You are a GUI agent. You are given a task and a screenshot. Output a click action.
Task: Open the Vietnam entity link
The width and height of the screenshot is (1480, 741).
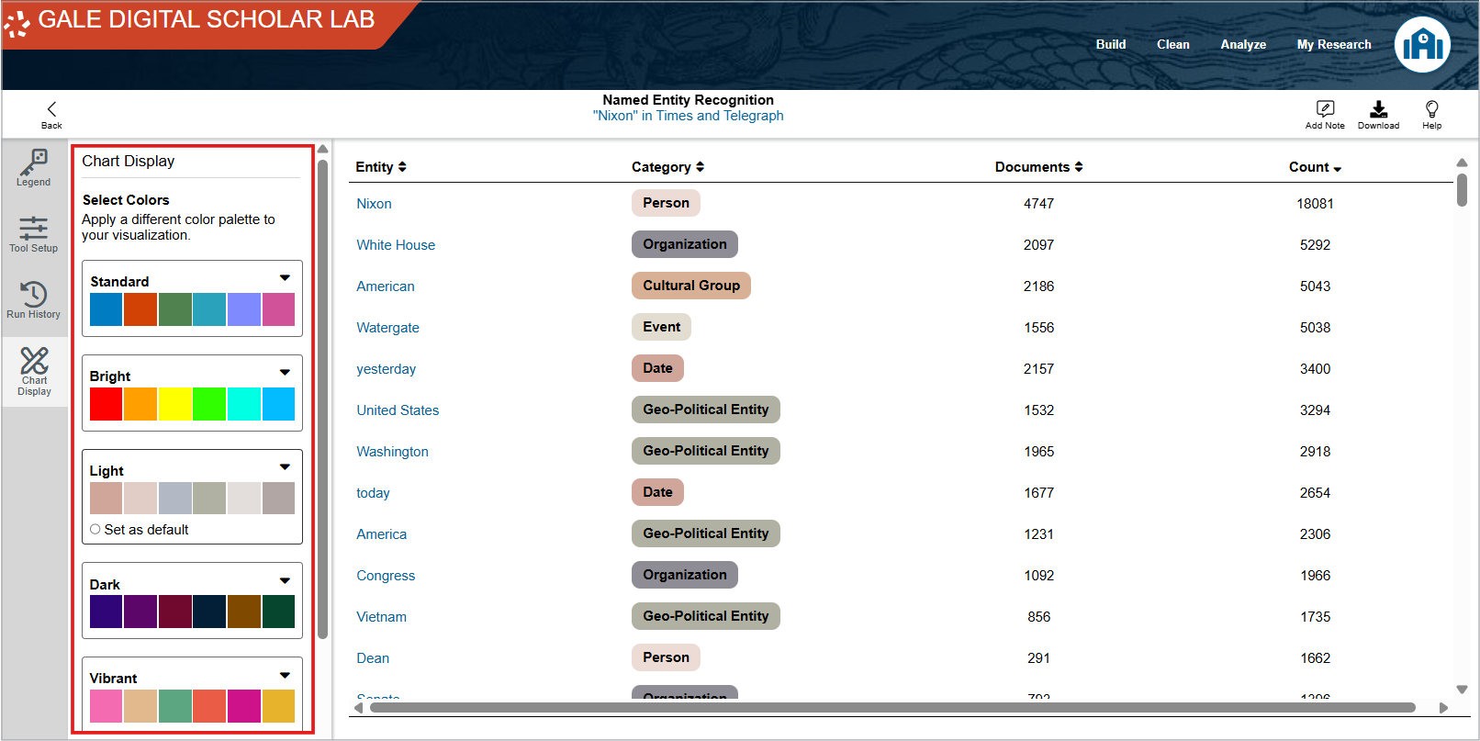pyautogui.click(x=381, y=617)
